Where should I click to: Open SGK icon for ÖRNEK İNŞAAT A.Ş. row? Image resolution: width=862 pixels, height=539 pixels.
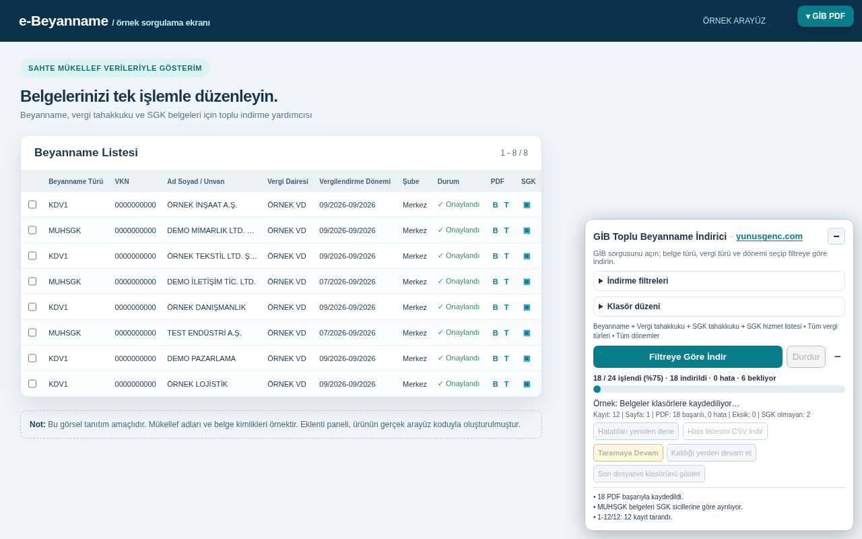pyautogui.click(x=527, y=205)
